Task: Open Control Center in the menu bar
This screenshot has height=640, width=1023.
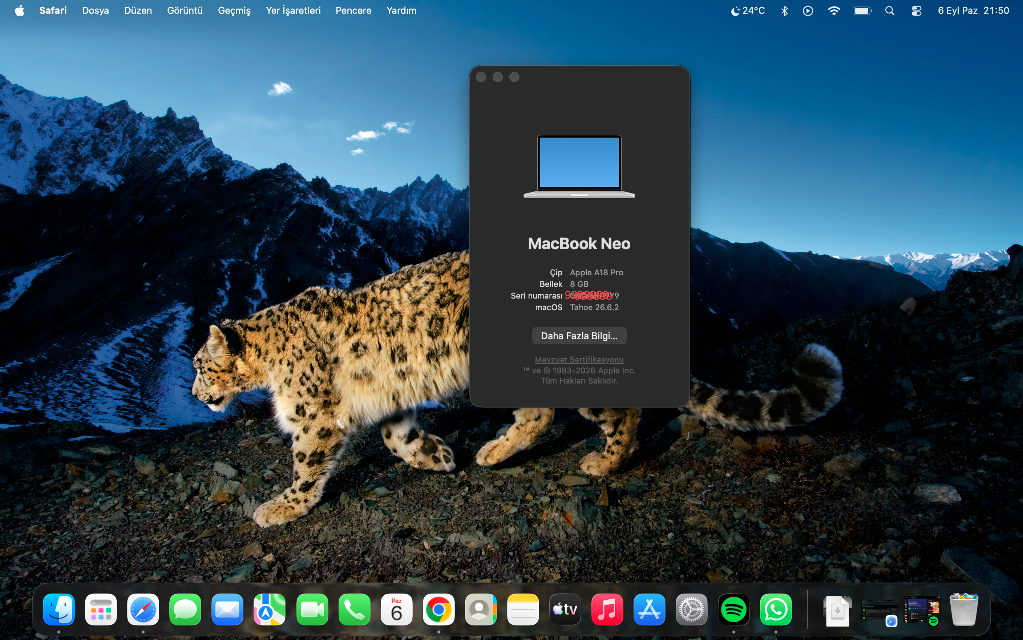Action: point(916,11)
